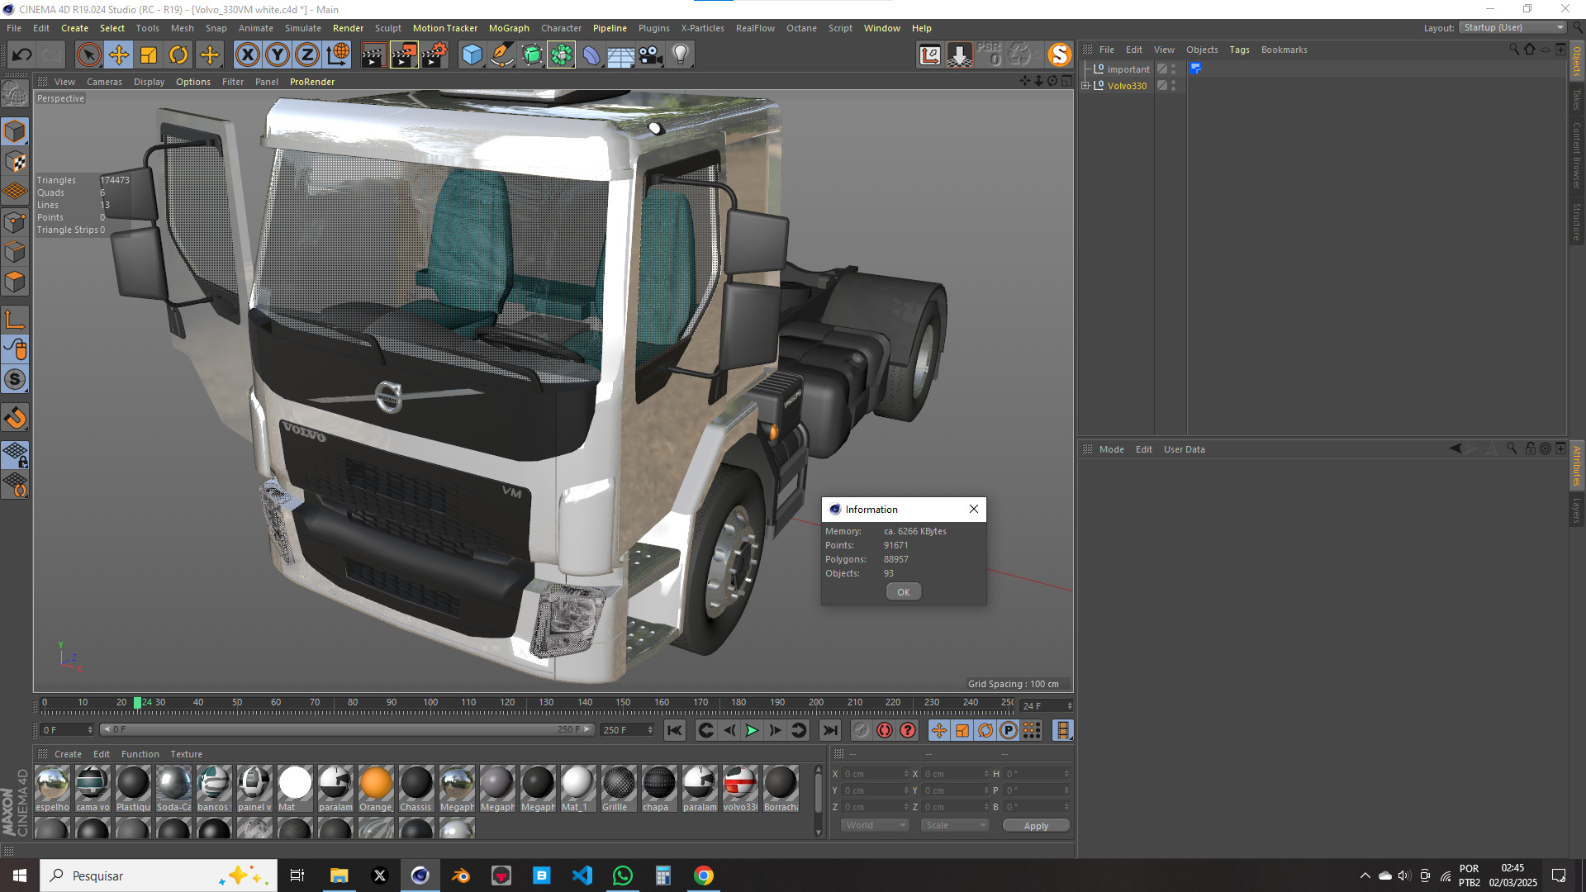Image resolution: width=1586 pixels, height=892 pixels.
Task: Toggle X axis lock
Action: [247, 55]
